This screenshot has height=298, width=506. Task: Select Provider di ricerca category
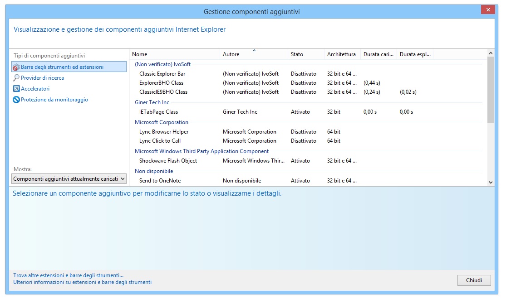pos(42,78)
